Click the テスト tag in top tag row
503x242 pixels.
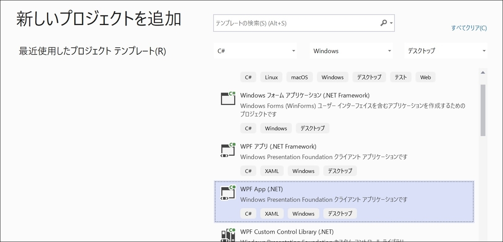(x=400, y=77)
